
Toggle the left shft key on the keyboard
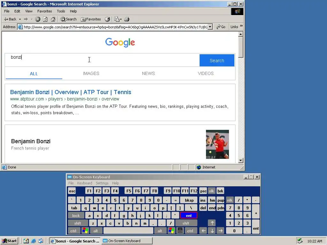pos(78,223)
